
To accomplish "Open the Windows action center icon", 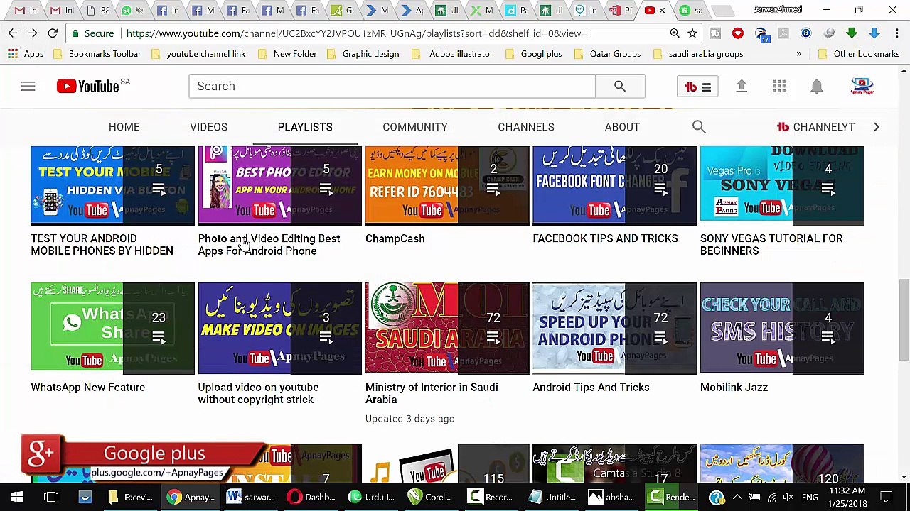I will (887, 498).
